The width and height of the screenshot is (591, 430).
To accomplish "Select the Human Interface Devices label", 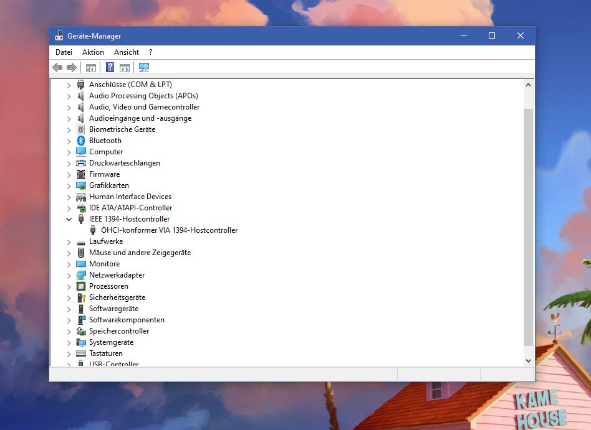I will [x=130, y=197].
